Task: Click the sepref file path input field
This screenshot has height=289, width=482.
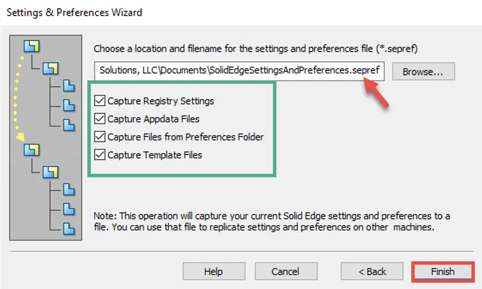Action: (239, 71)
